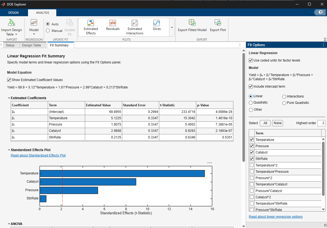327x228 pixels.
Task: Check the Pressure*Catalyst term checkbox
Action: tap(252, 191)
